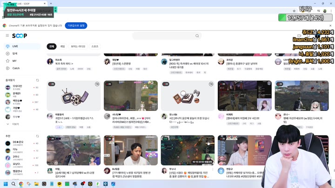This screenshot has height=188, width=335.
Task: Refresh the 추천 recommended list
Action: (38, 136)
